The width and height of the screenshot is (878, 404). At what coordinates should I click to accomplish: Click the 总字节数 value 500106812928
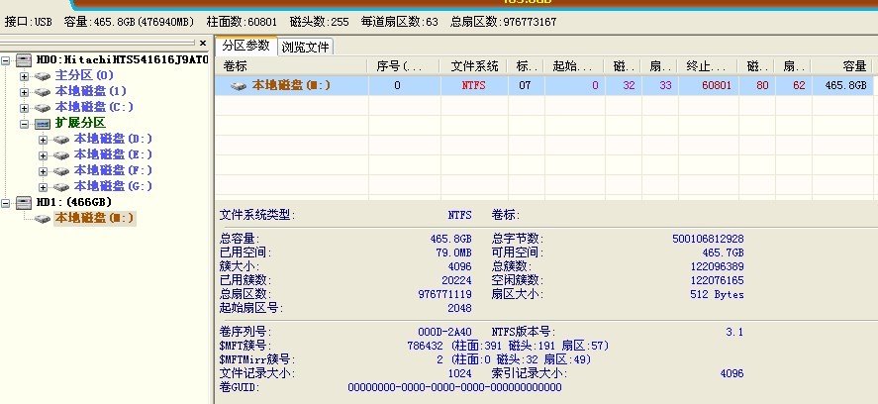708,240
